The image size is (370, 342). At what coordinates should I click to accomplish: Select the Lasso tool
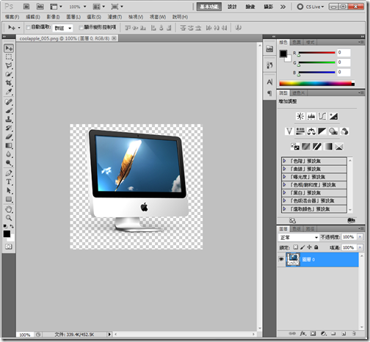click(x=9, y=65)
